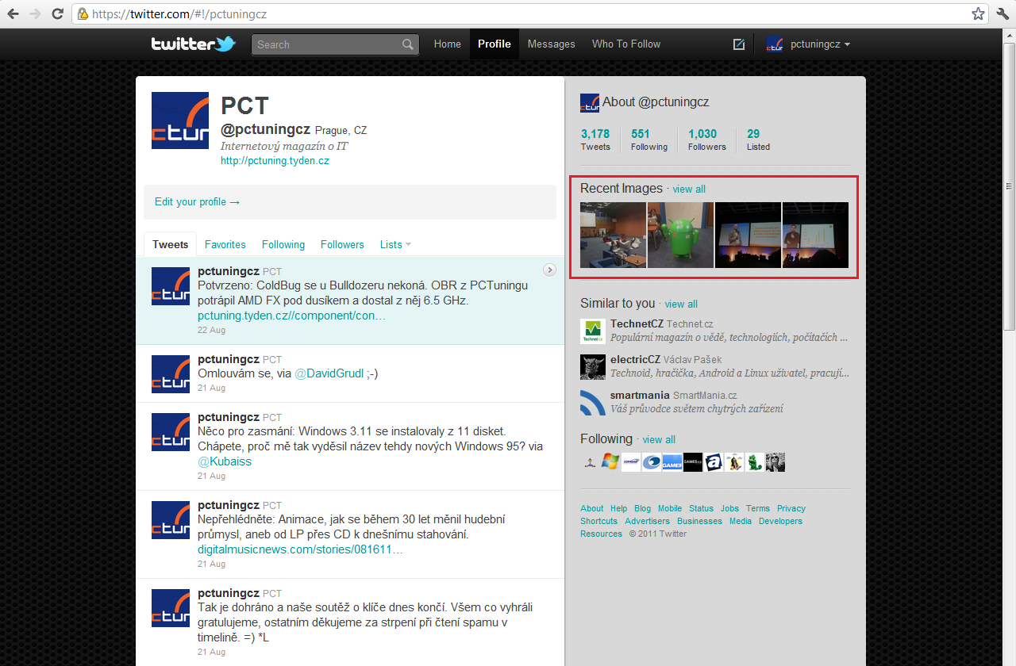1016x666 pixels.
Task: Click the large PCT profile picture
Action: click(180, 121)
